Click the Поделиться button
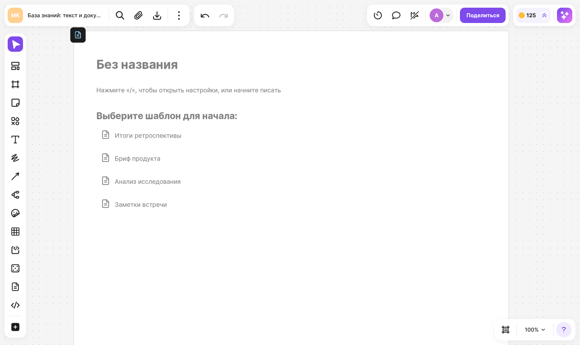580x345 pixels. [483, 15]
